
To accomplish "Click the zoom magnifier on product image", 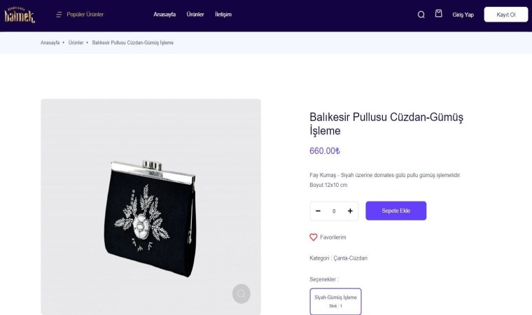I will pyautogui.click(x=241, y=294).
